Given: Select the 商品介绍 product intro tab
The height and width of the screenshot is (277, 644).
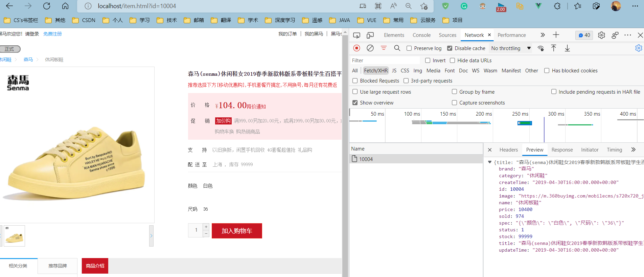Looking at the screenshot, I should click(95, 266).
